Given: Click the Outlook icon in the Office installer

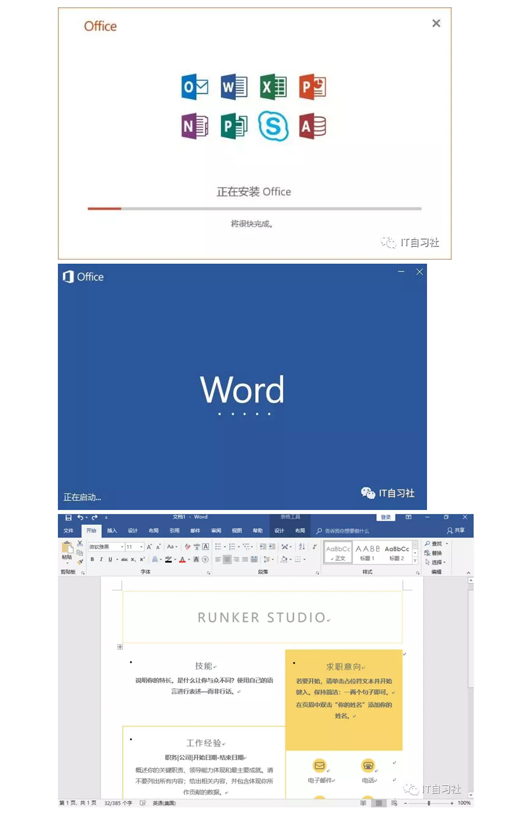Looking at the screenshot, I should [x=195, y=87].
